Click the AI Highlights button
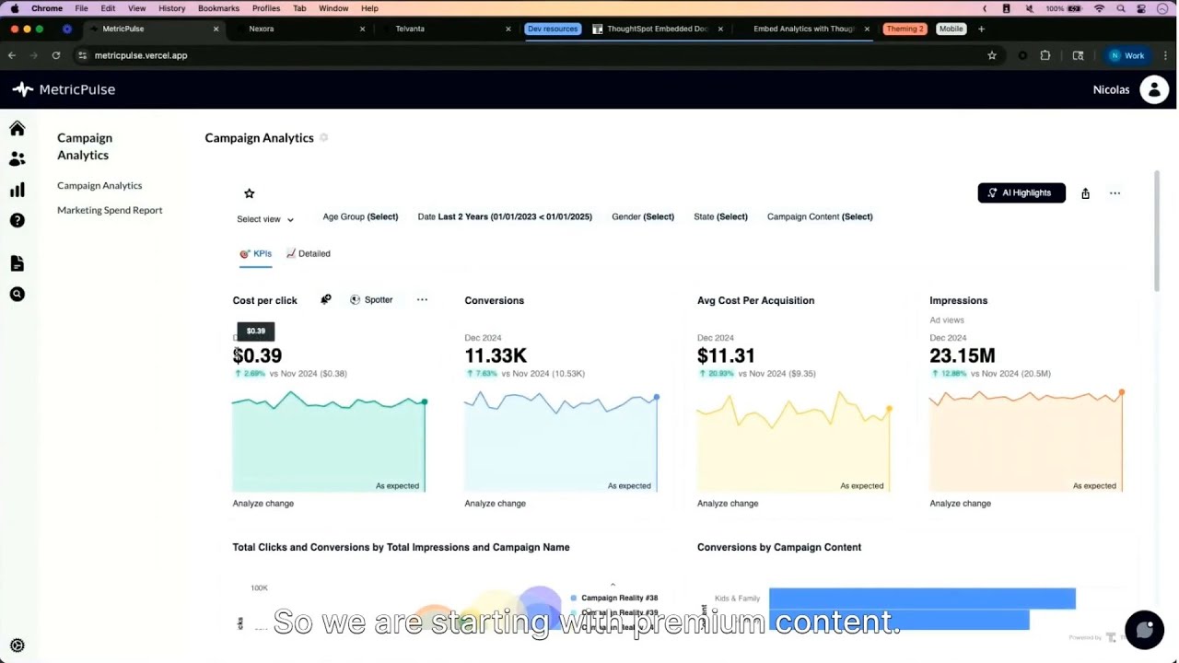Image resolution: width=1179 pixels, height=663 pixels. pos(1021,192)
